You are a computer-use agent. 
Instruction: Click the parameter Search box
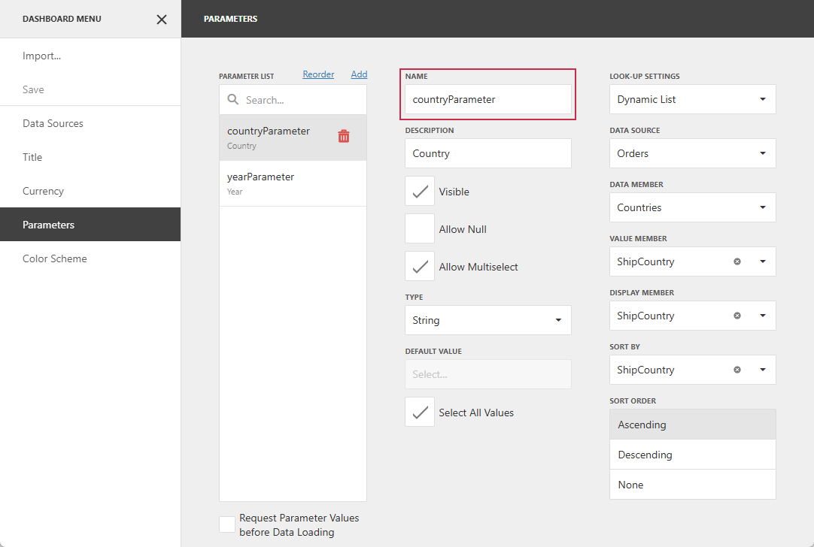click(x=293, y=99)
